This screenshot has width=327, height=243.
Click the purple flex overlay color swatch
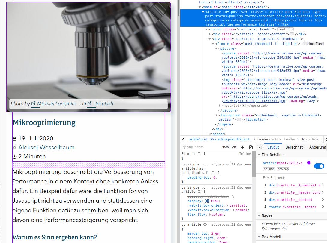tap(309, 163)
